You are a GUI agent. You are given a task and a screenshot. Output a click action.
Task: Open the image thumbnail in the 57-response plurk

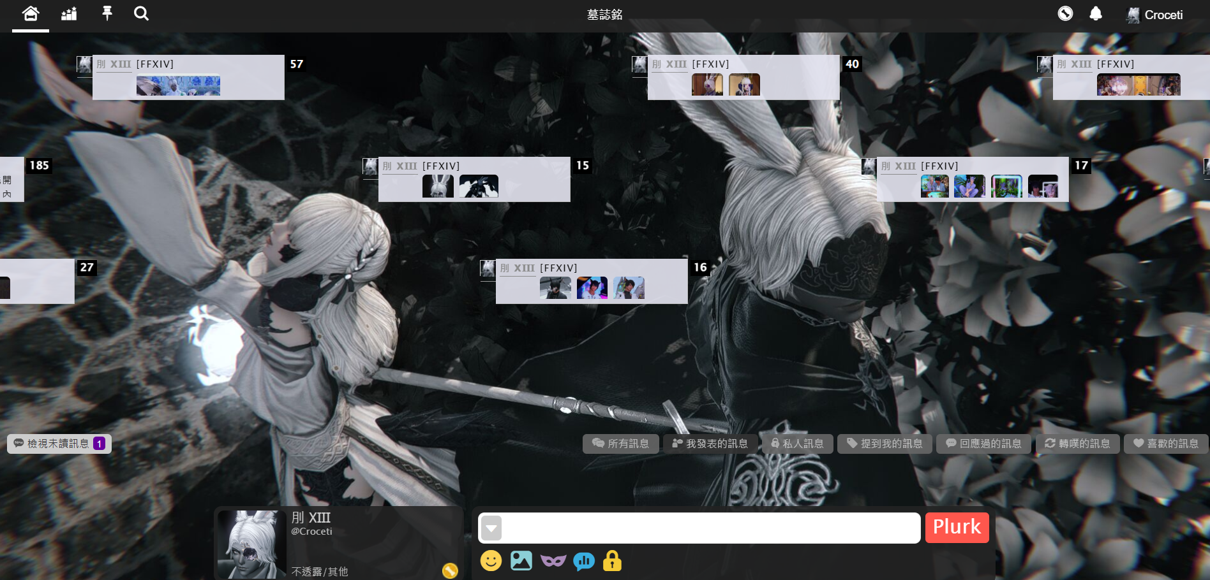178,85
